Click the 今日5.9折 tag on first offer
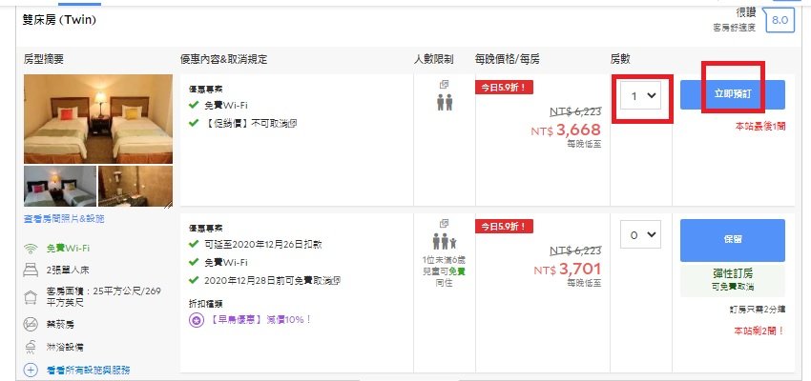Screen dimensions: 811x381 click(504, 88)
